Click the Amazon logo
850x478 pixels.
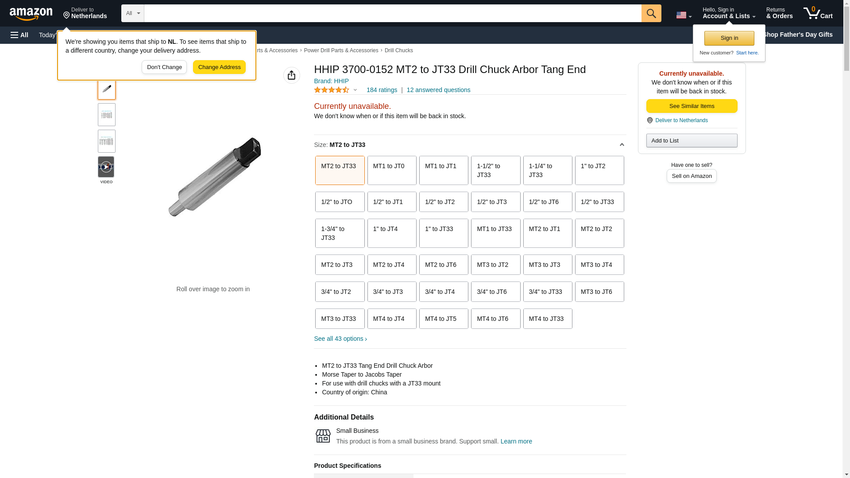31,14
